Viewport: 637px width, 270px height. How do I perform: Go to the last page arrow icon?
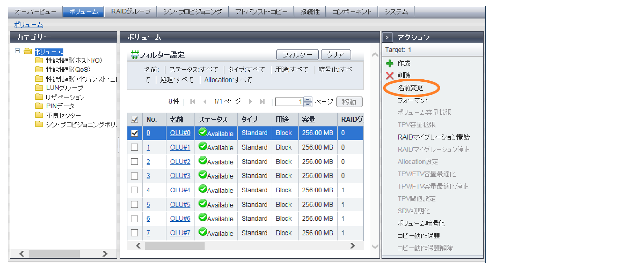point(262,102)
